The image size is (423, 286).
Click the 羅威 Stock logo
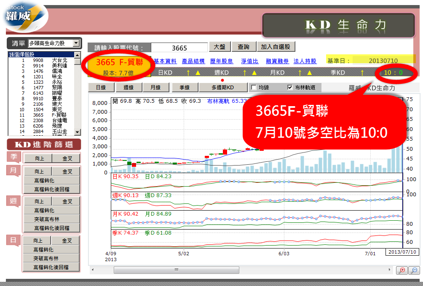click(26, 17)
